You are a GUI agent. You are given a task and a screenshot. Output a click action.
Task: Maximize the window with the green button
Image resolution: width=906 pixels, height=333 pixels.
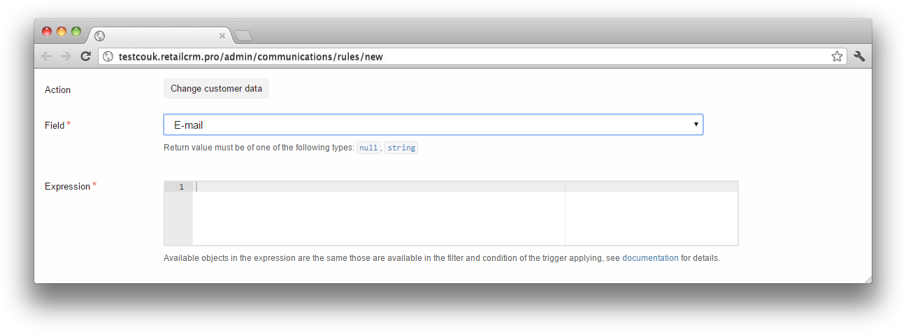(x=76, y=31)
